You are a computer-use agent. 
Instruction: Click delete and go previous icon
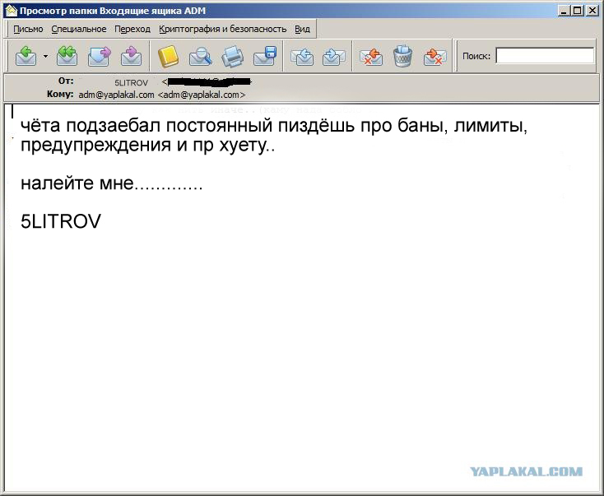(371, 57)
